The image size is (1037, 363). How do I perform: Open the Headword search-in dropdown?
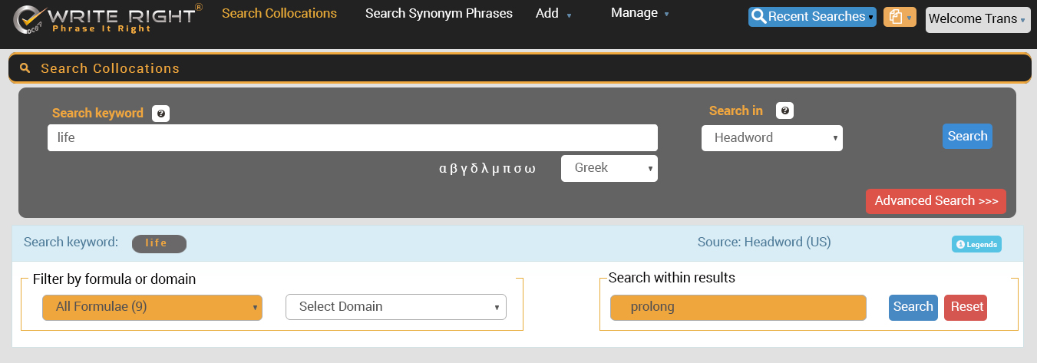tap(771, 138)
